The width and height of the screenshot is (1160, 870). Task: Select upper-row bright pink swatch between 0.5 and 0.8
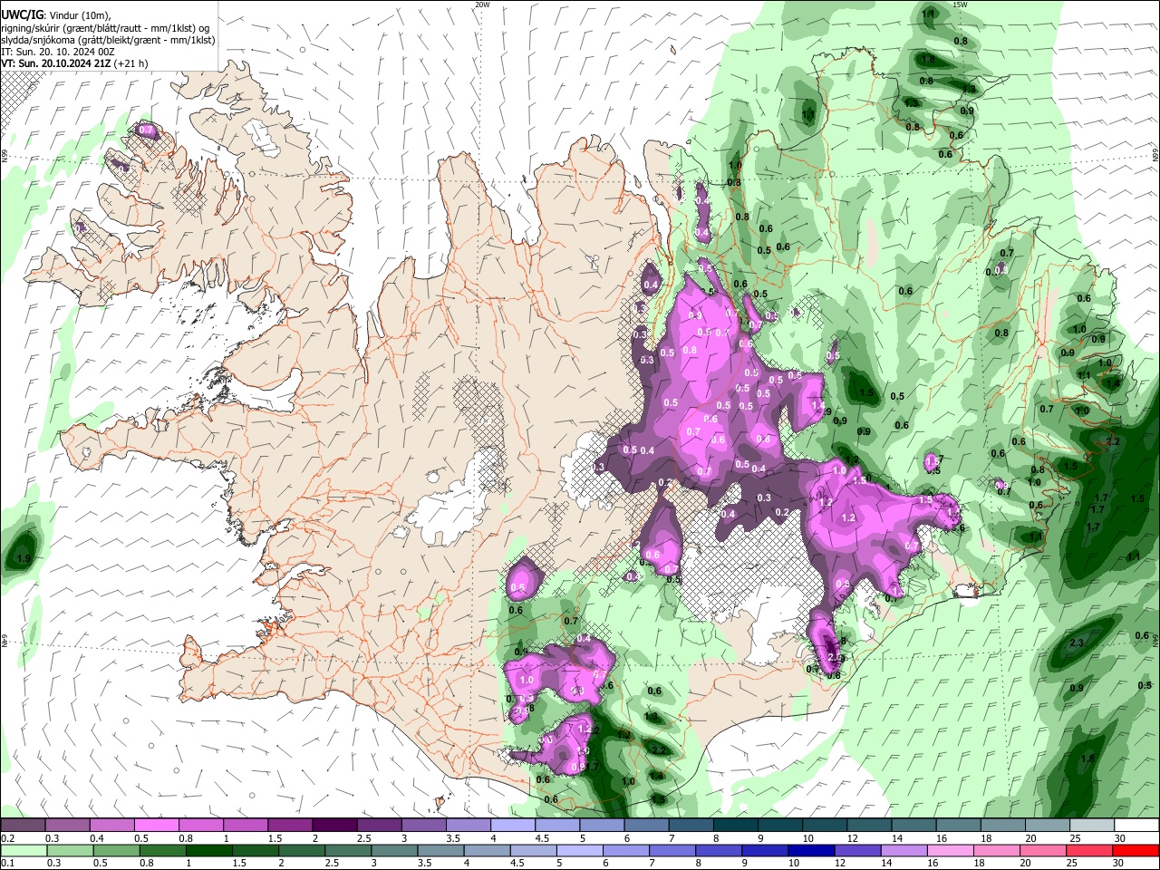tap(156, 826)
